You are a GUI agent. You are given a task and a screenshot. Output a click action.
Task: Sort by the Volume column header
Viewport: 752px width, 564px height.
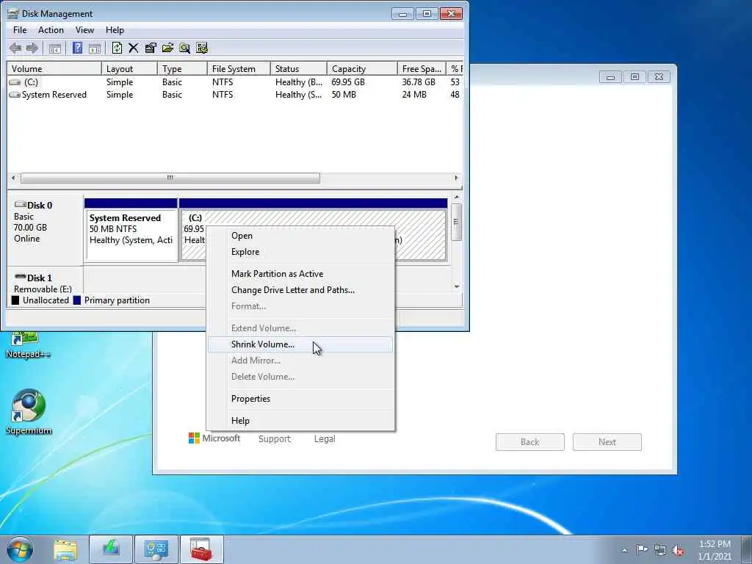pyautogui.click(x=54, y=68)
